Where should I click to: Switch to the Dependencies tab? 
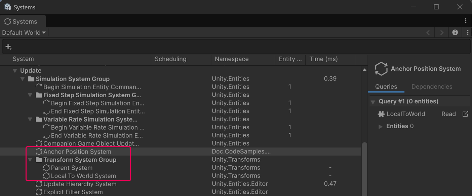tap(432, 87)
